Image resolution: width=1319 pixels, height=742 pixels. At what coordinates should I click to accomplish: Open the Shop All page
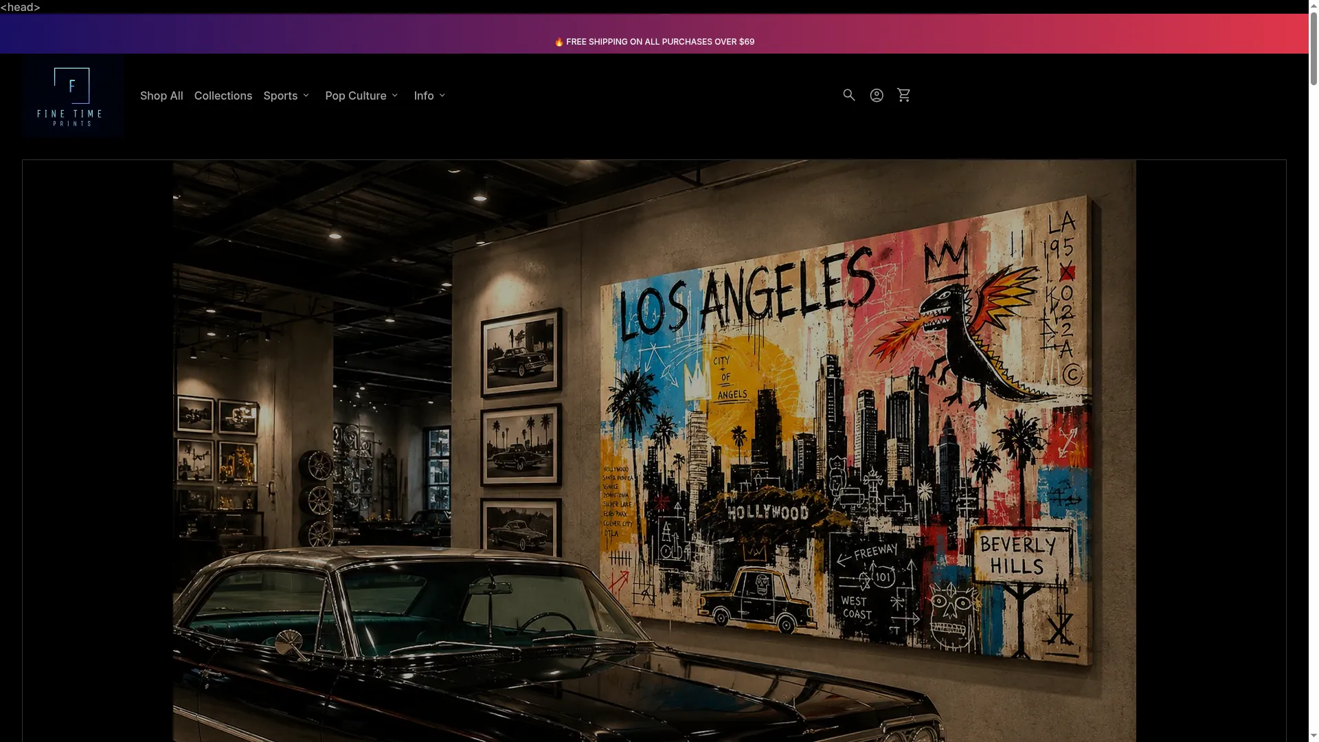(x=161, y=95)
